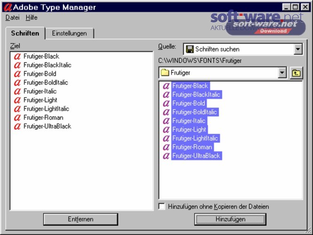This screenshot has height=235, width=313.
Task: Click the Hinzufügen button
Action: coord(230,219)
